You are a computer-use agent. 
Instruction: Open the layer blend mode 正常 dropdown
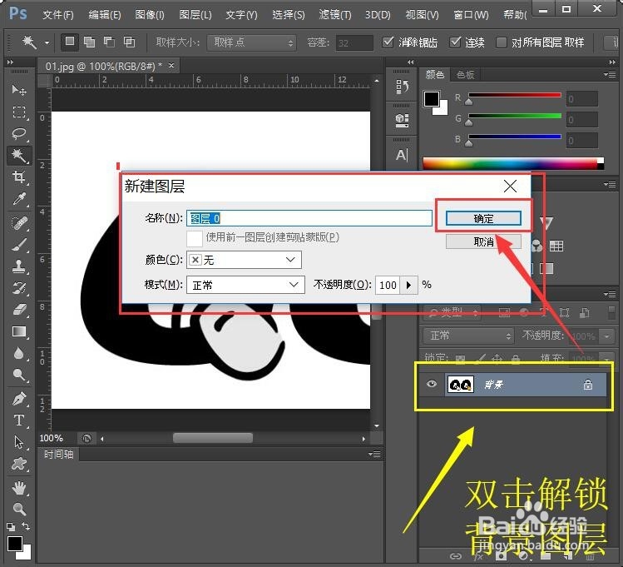click(x=467, y=336)
